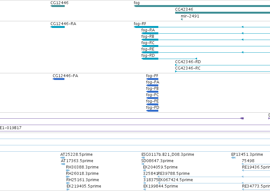Click the 318375 EST label
Screen dimensions: 270x191
click(151, 180)
